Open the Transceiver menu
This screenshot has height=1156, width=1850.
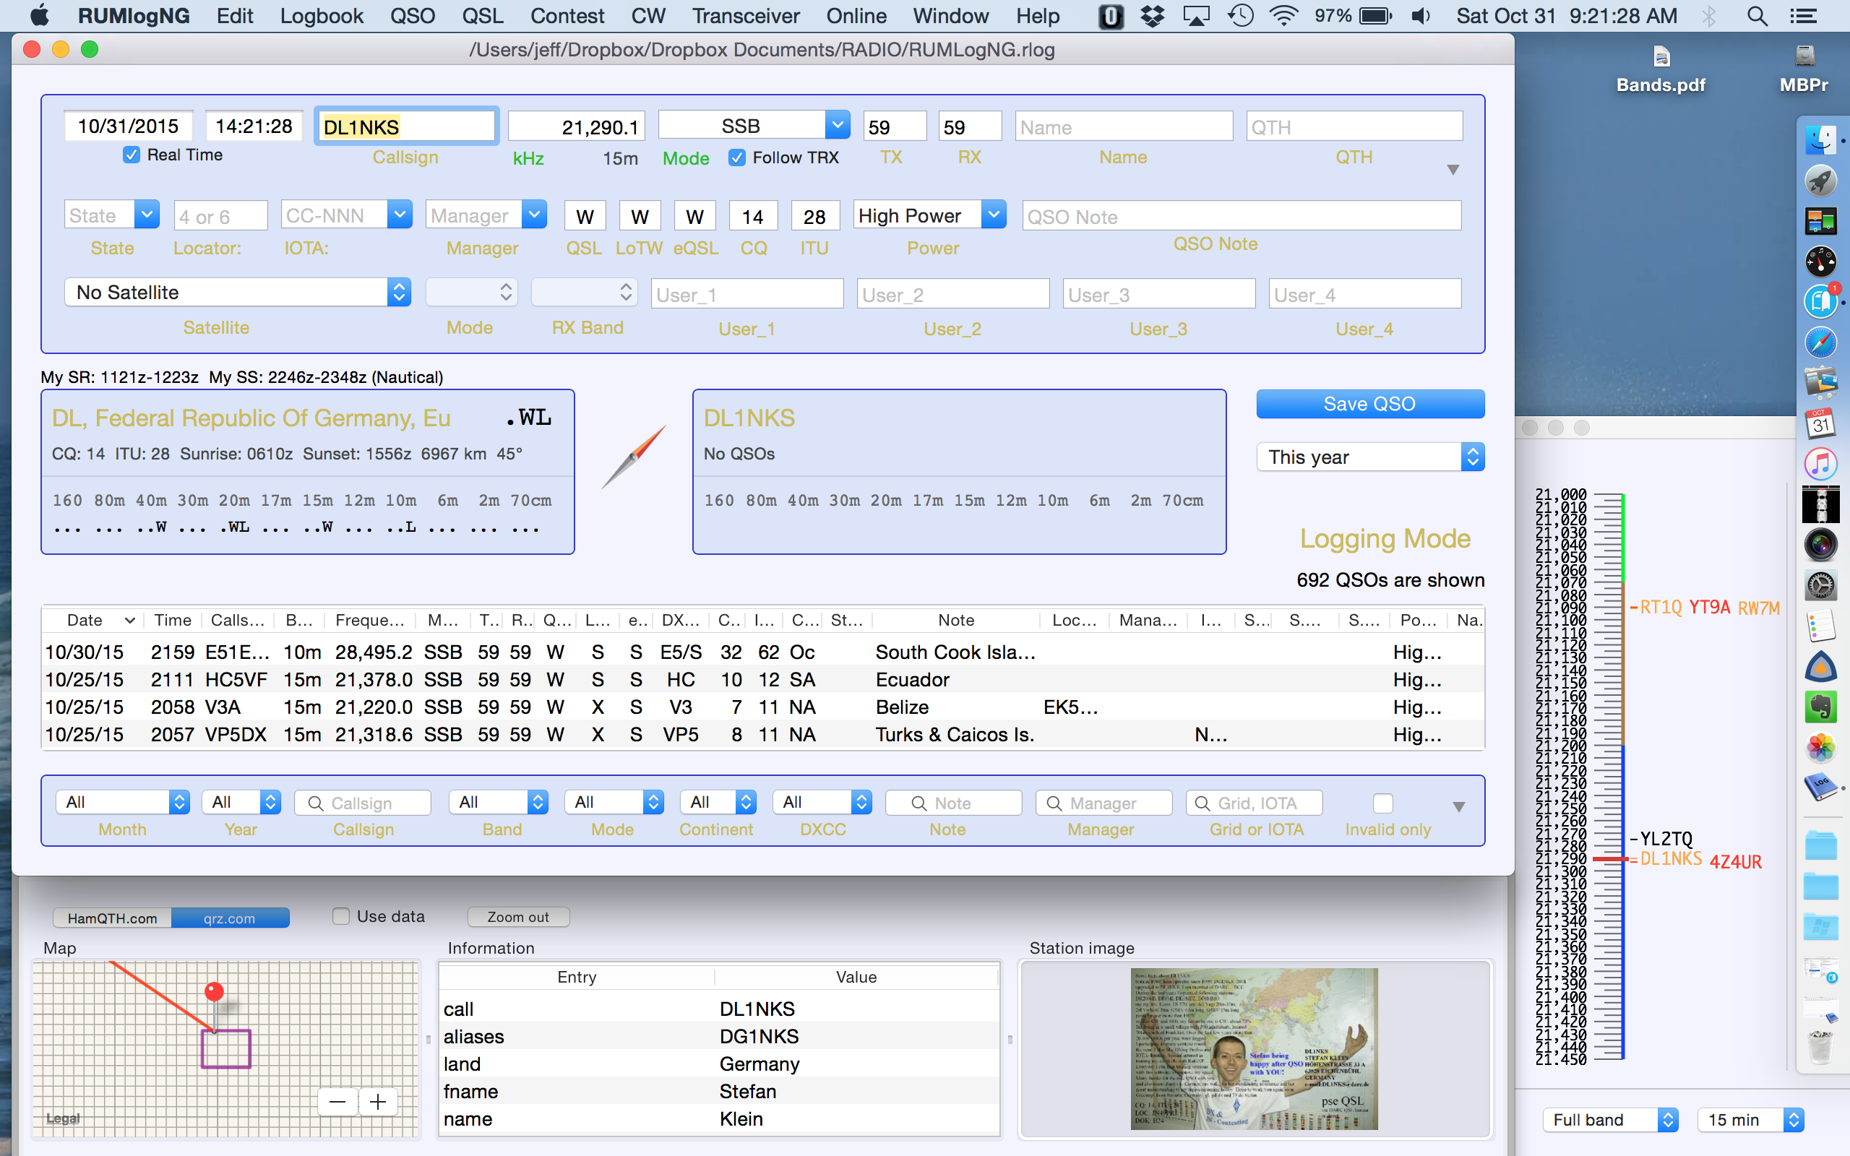point(745,15)
